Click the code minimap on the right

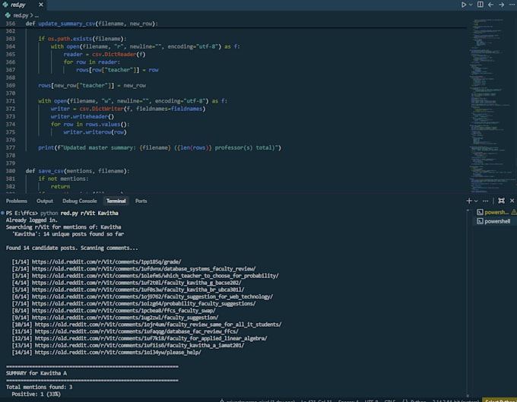492,106
